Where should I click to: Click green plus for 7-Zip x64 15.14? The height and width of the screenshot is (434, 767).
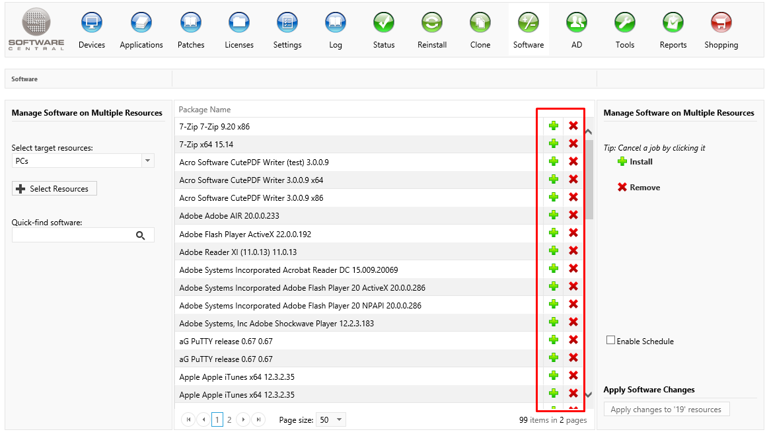click(554, 144)
